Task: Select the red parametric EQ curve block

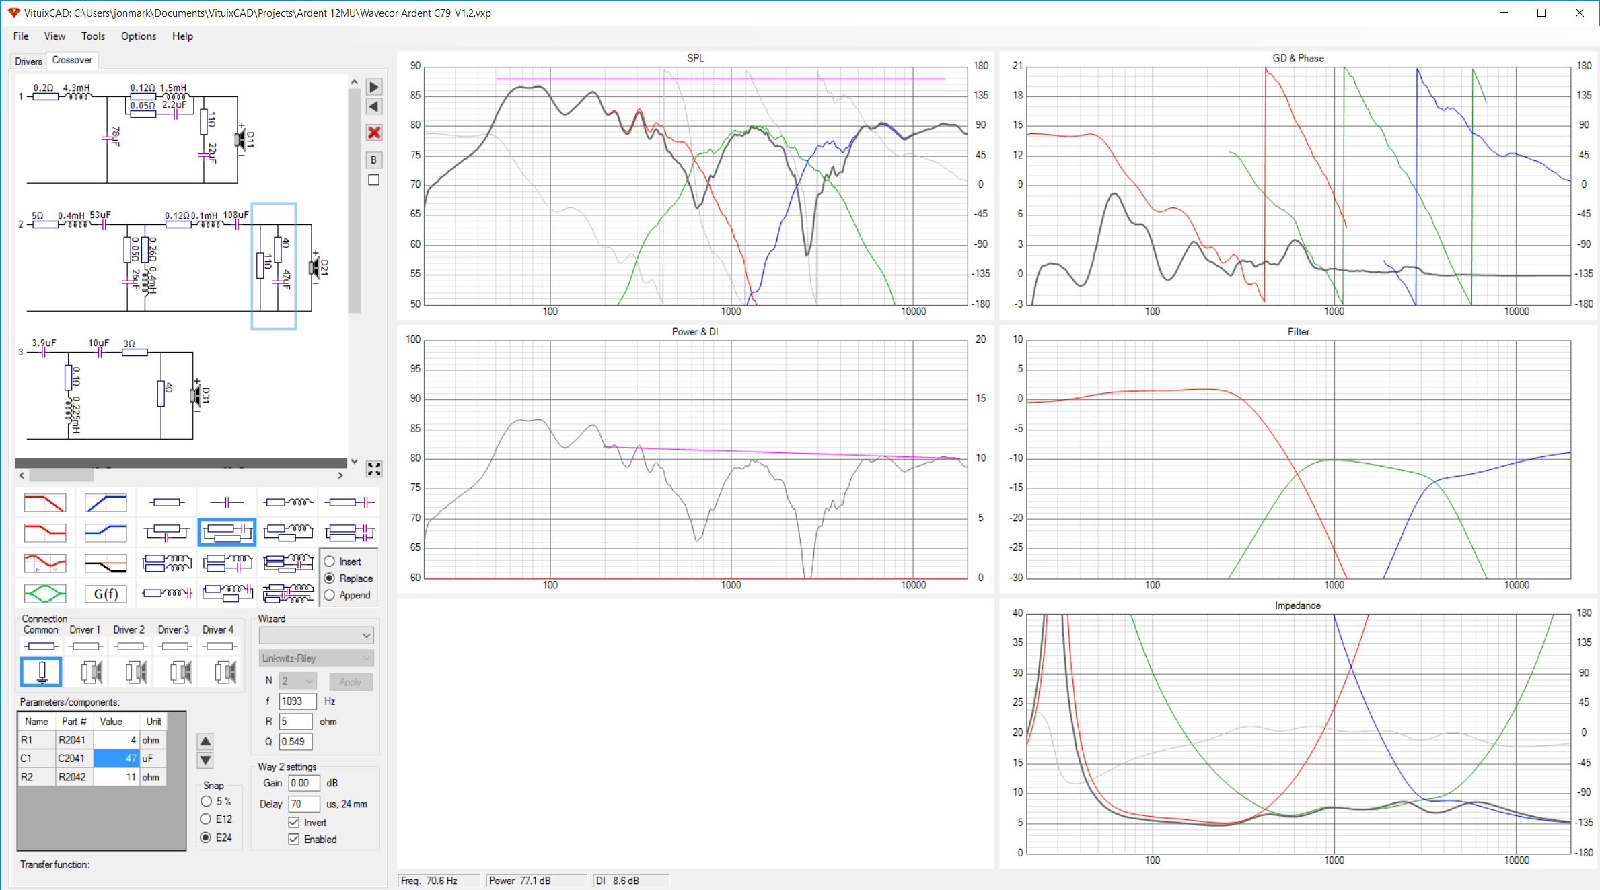Action: pyautogui.click(x=45, y=563)
